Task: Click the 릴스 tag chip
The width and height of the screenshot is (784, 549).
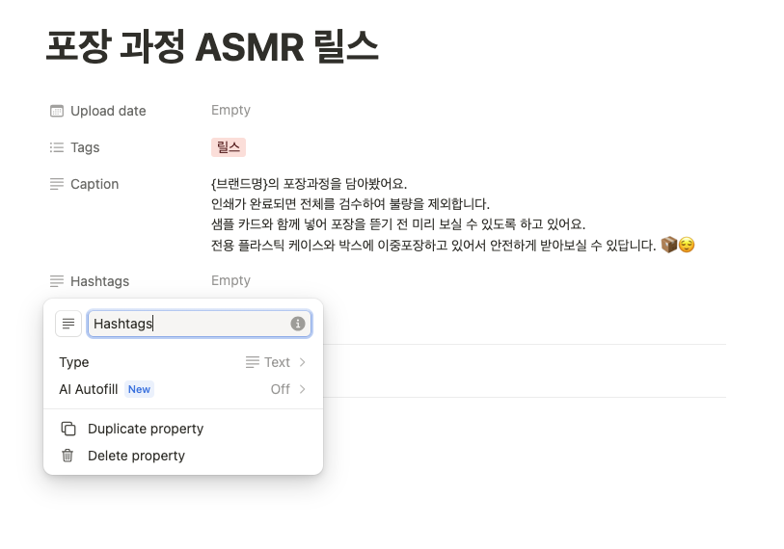Action: pyautogui.click(x=228, y=147)
